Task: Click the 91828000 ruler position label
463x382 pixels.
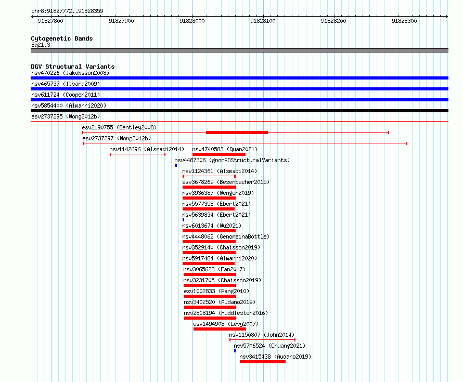Action: coord(192,21)
